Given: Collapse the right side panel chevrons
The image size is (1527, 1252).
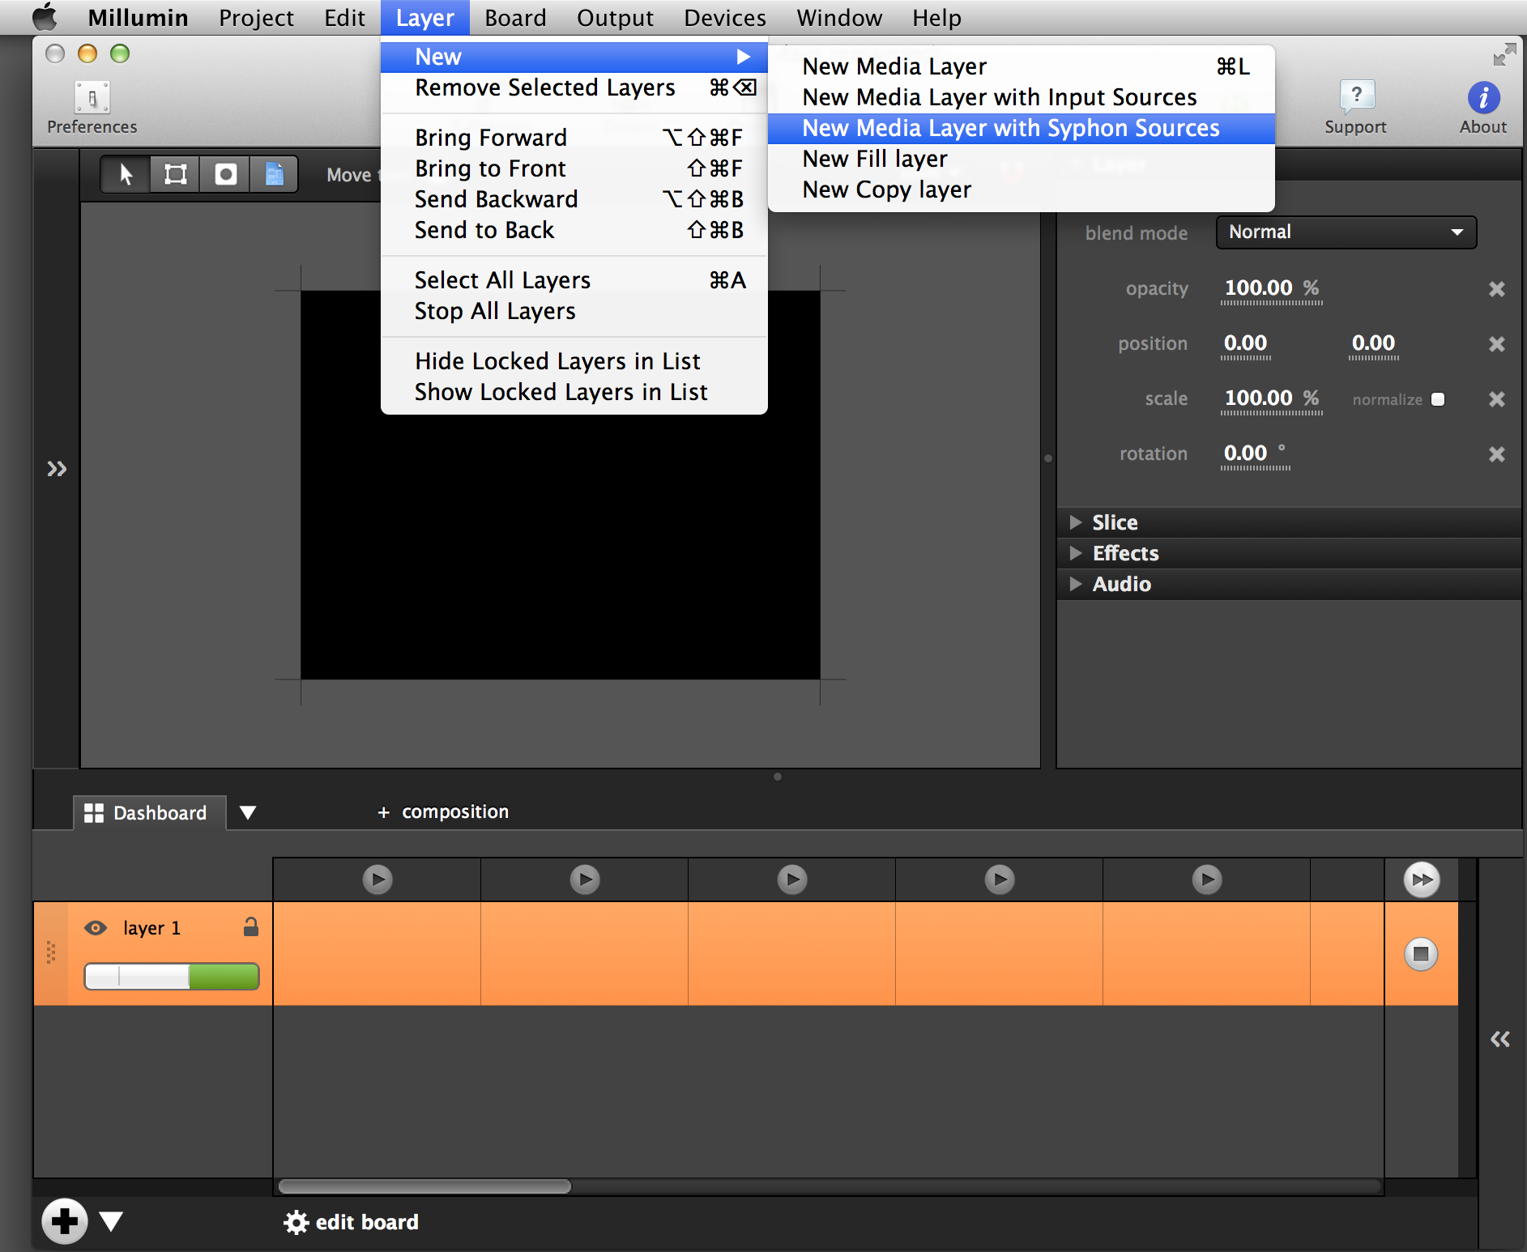Looking at the screenshot, I should (x=1500, y=1039).
